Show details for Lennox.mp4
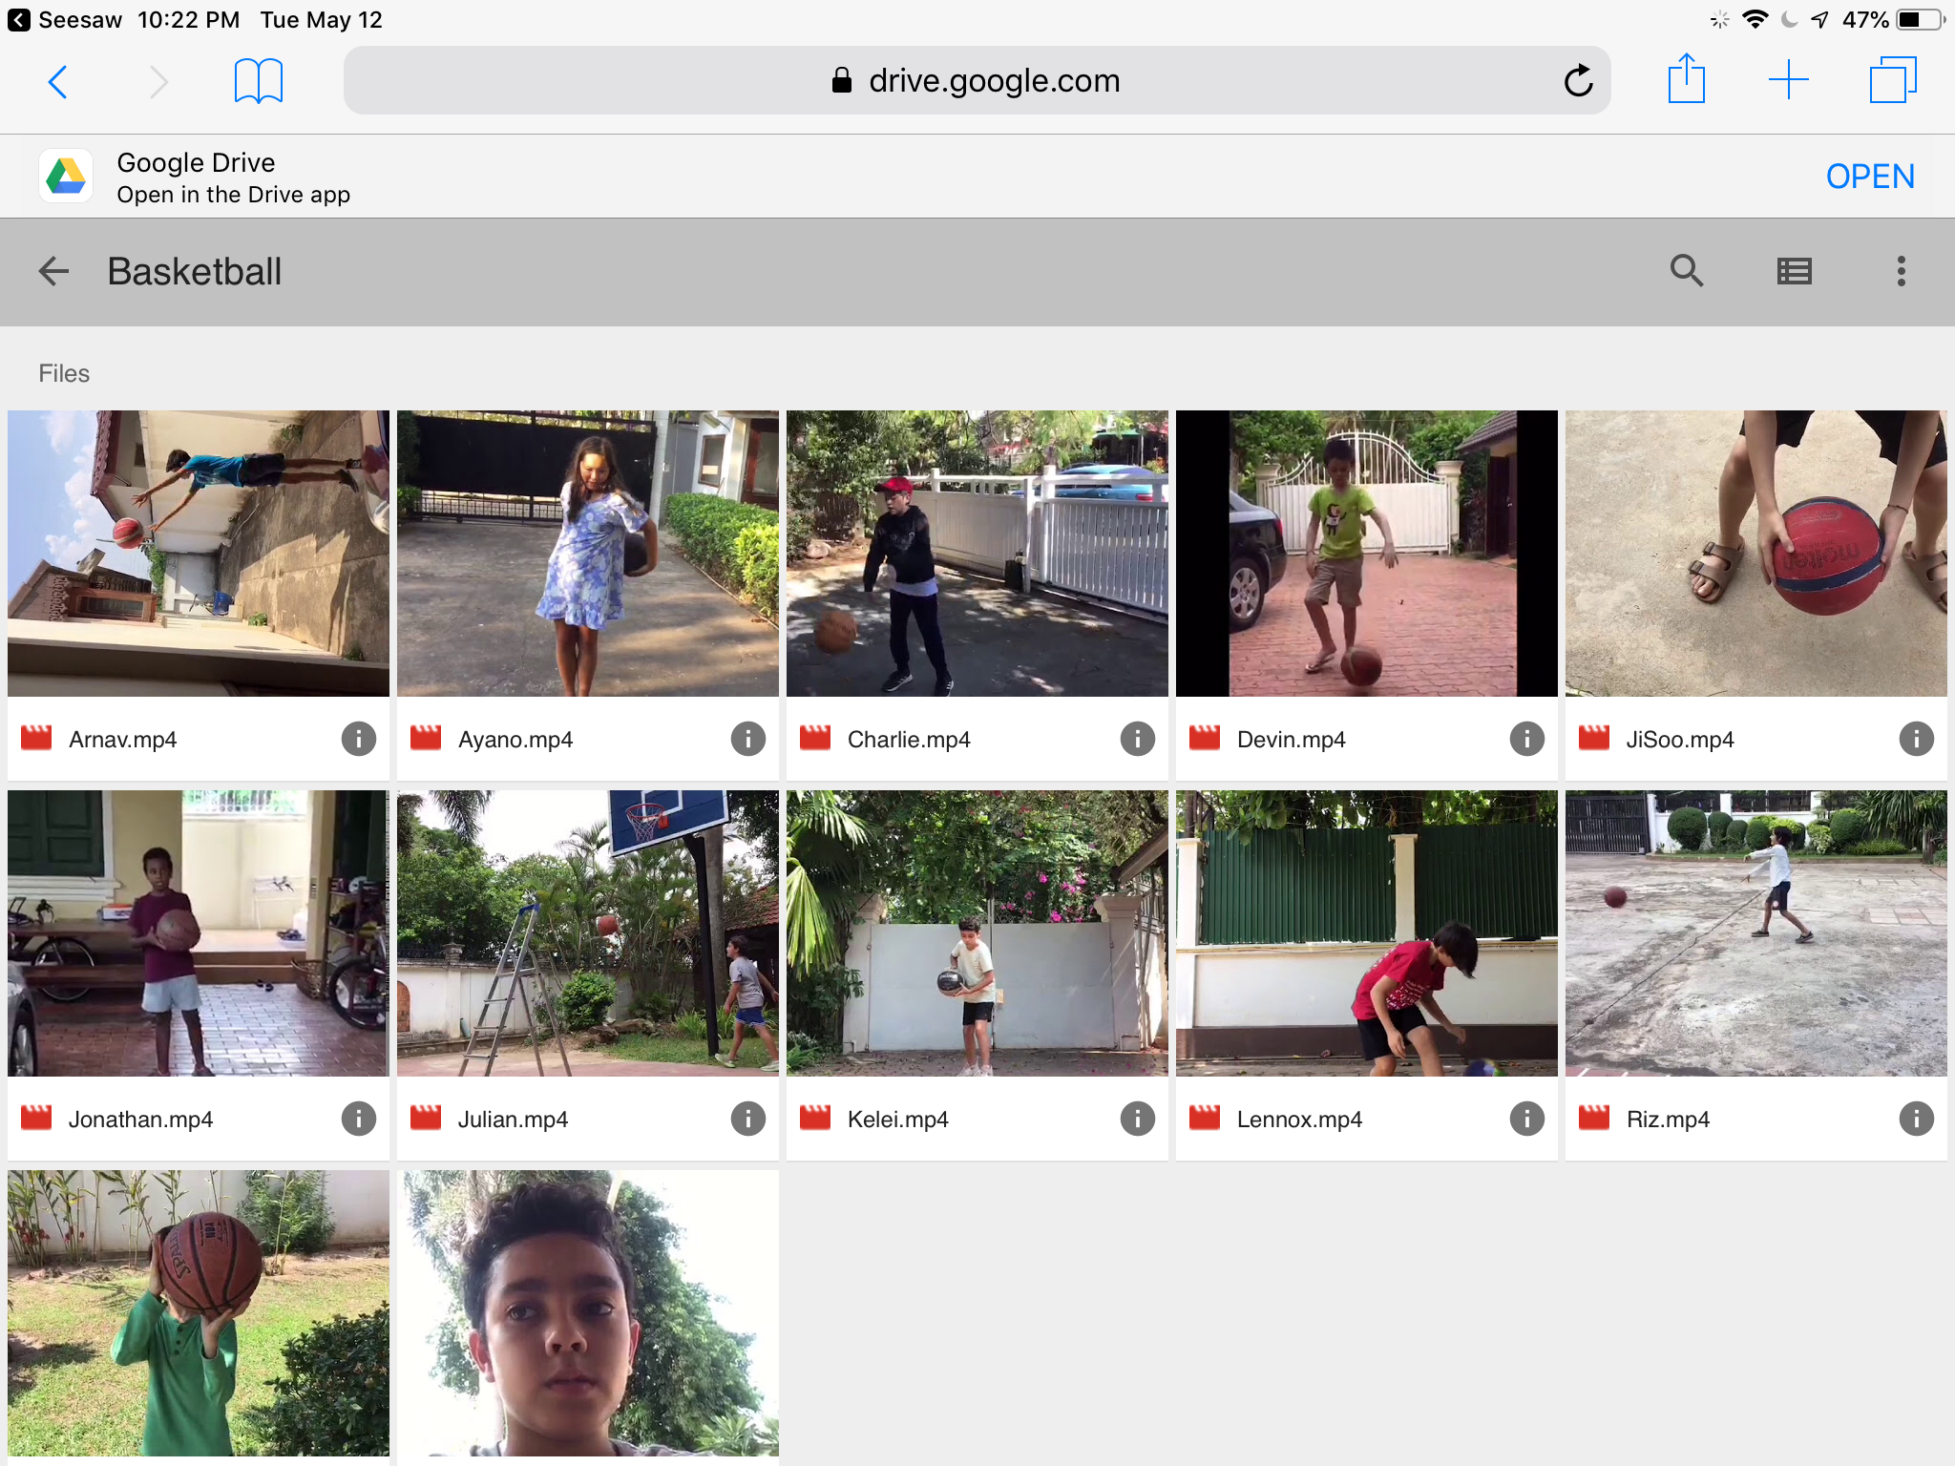Screen dimensions: 1955x1466 pyautogui.click(x=1526, y=1119)
